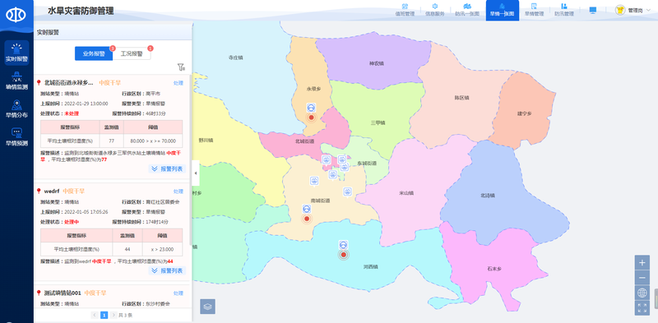658x323 pixels.
Task: Open 墒情监测 in the sidebar
Action: pos(16,81)
